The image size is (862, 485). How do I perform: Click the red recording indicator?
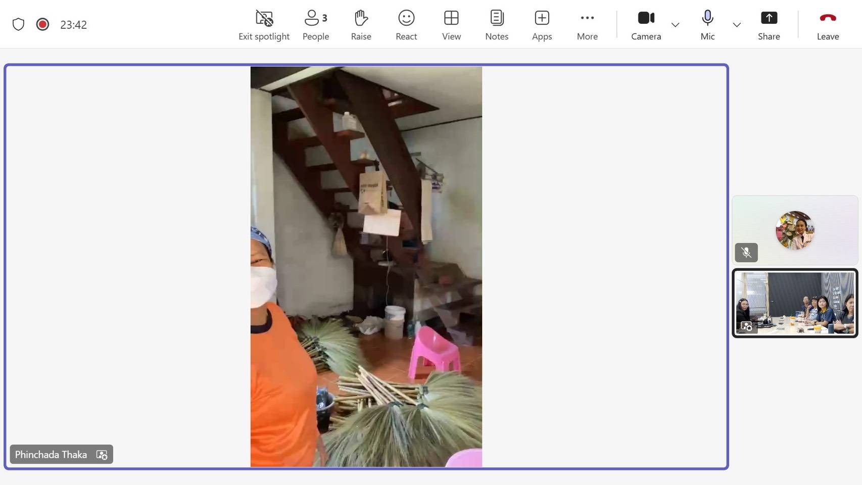click(x=42, y=24)
